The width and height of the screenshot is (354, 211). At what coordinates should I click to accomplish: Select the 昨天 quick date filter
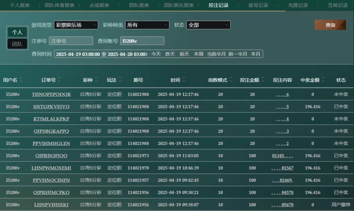click(170, 54)
